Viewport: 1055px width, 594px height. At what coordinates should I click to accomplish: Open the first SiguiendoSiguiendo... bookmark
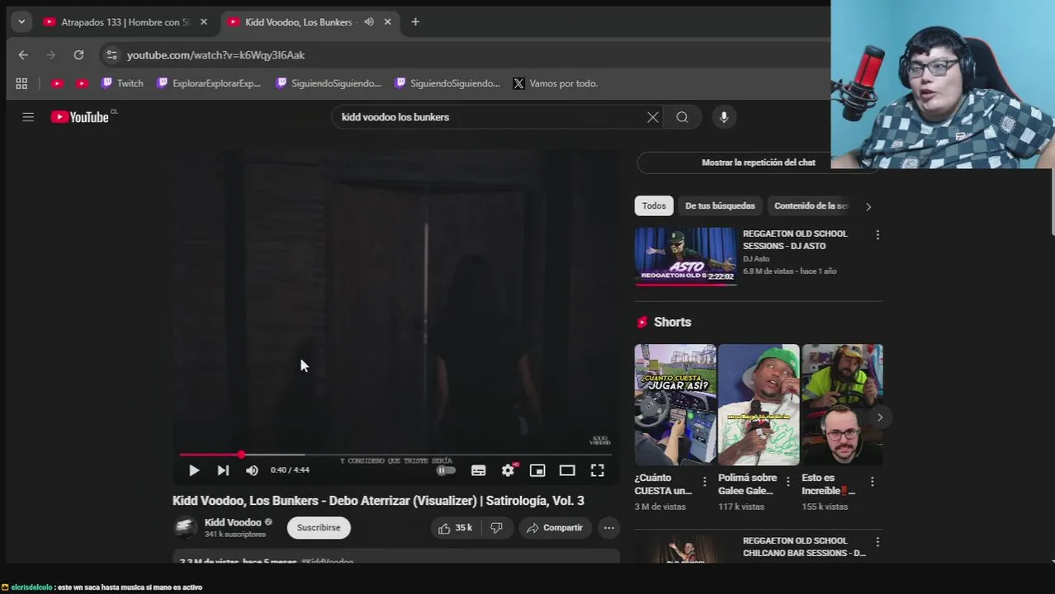point(329,83)
